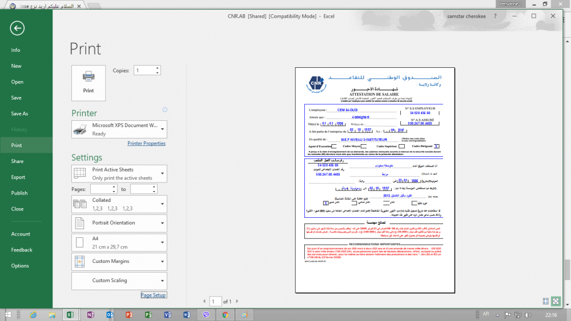Open the Collated dropdown
Image resolution: width=571 pixels, height=321 pixels.
point(119,204)
